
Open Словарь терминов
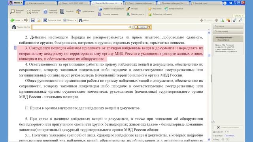click(x=108, y=14)
